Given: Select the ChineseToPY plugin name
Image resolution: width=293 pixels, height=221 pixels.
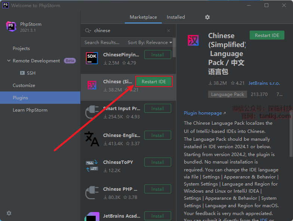Looking at the screenshot, I should tap(118, 162).
